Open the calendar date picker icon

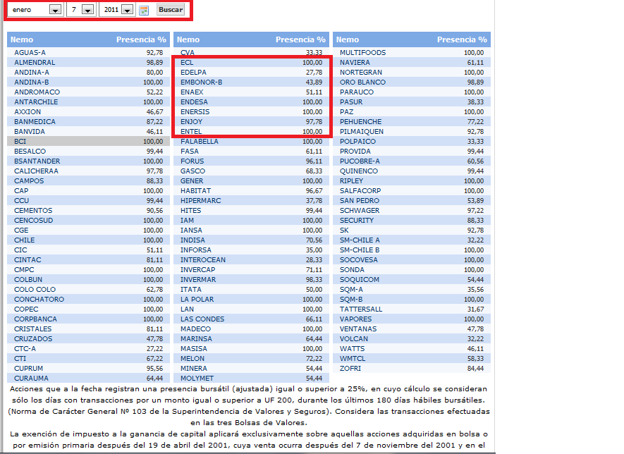pyautogui.click(x=144, y=10)
